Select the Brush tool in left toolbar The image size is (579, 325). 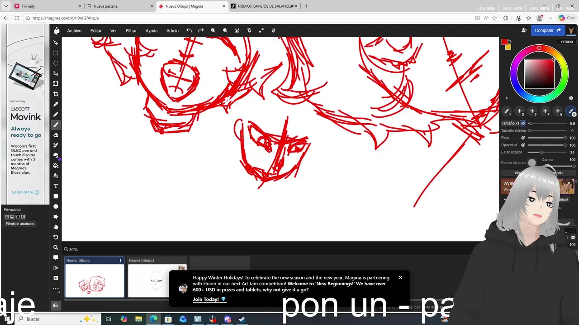click(56, 125)
